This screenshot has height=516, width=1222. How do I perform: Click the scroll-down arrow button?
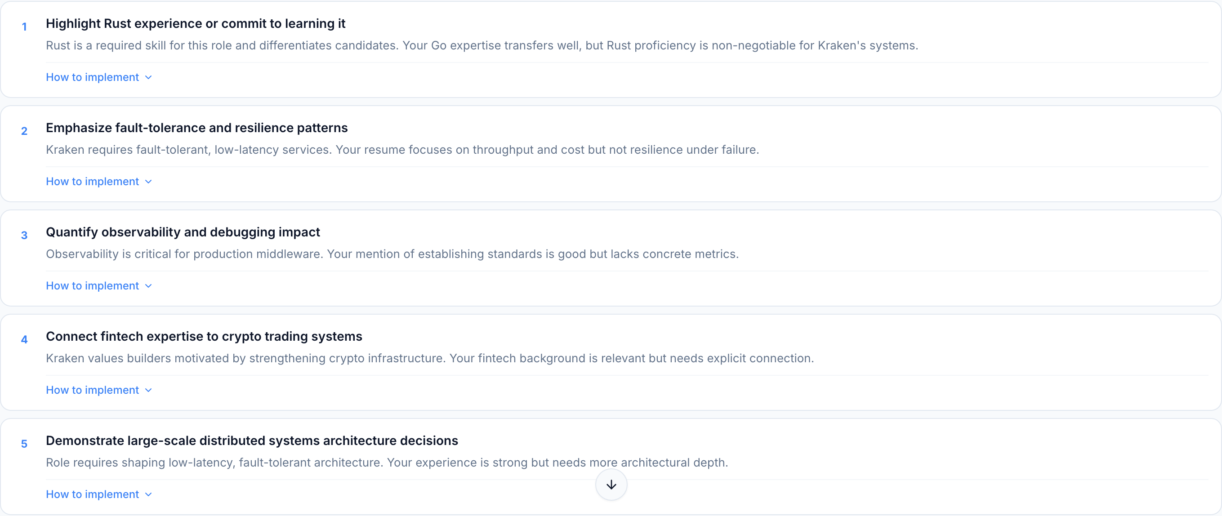click(611, 484)
